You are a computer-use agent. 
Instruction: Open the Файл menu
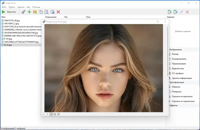pyautogui.click(x=4, y=7)
